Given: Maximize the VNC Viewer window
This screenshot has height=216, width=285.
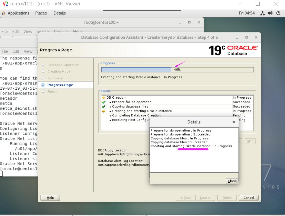Looking at the screenshot, I should pyautogui.click(x=258, y=4).
